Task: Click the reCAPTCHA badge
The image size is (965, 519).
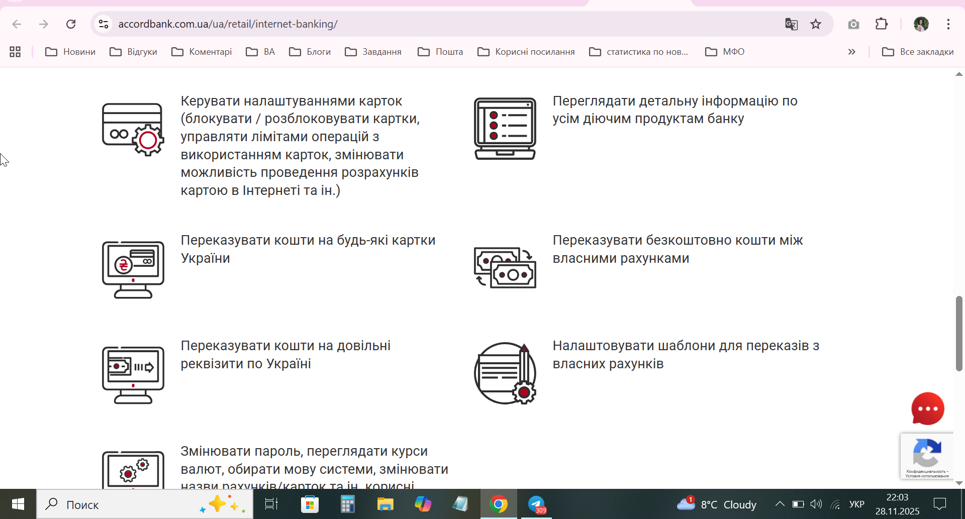Action: [927, 456]
